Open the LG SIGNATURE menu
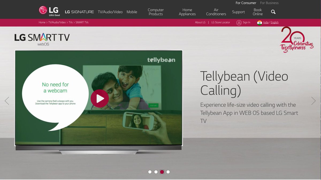Viewport: 321px width, 180px height. [79, 12]
